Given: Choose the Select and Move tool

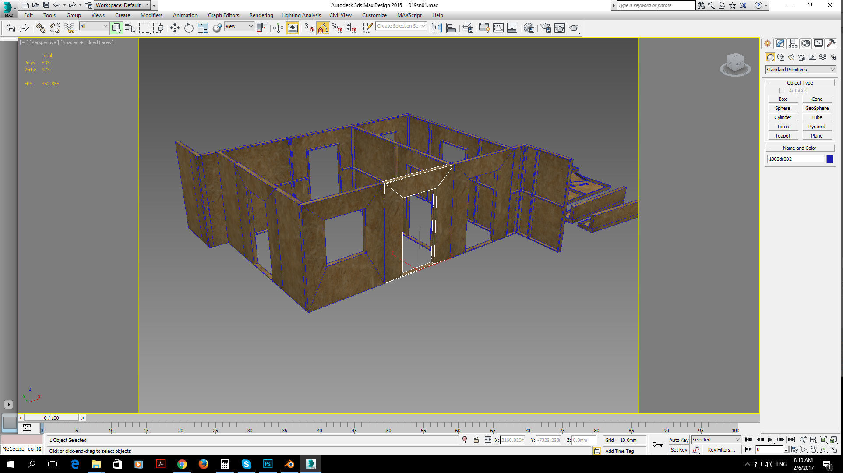Looking at the screenshot, I should pyautogui.click(x=175, y=28).
